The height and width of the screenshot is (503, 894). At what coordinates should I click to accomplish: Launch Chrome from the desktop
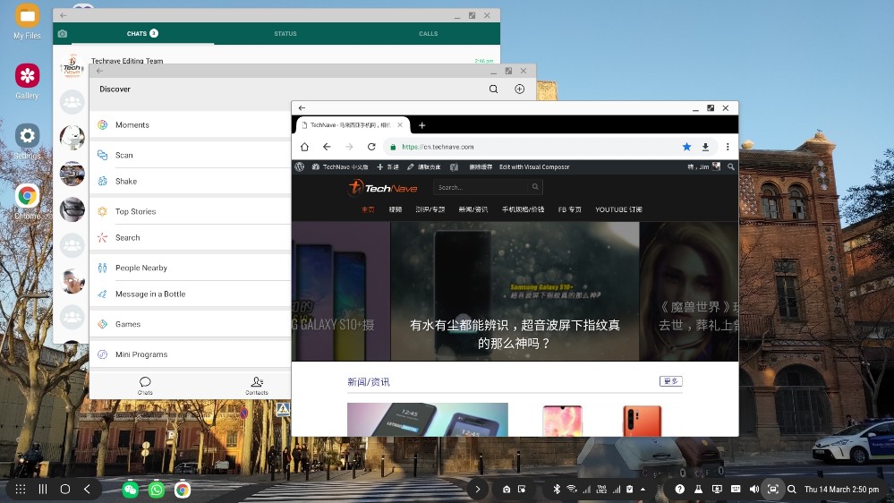click(27, 201)
